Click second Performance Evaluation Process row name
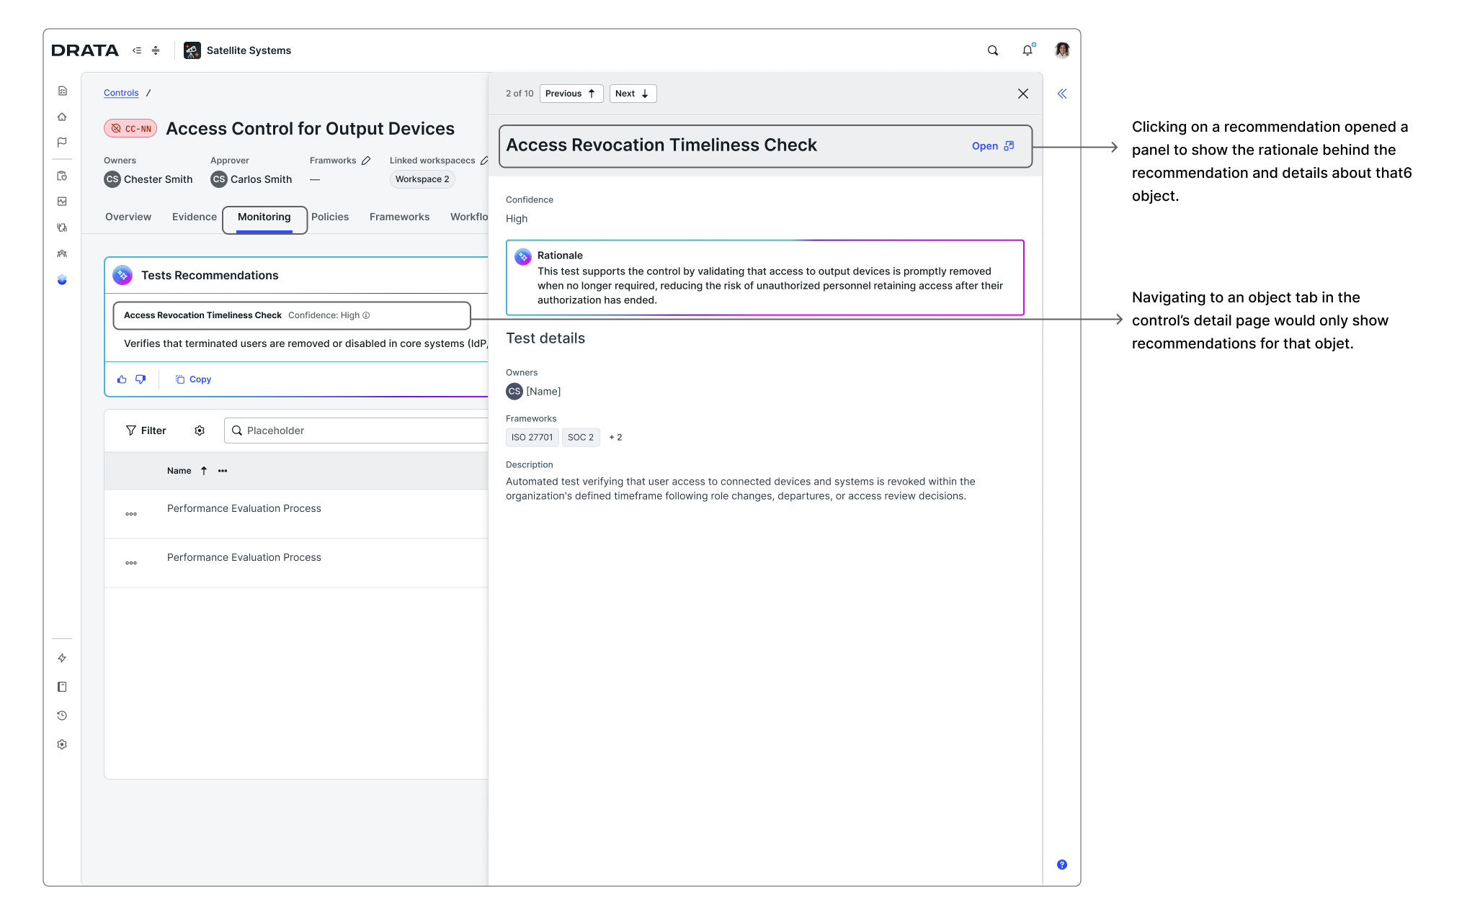This screenshot has height=915, width=1462. [x=244, y=557]
